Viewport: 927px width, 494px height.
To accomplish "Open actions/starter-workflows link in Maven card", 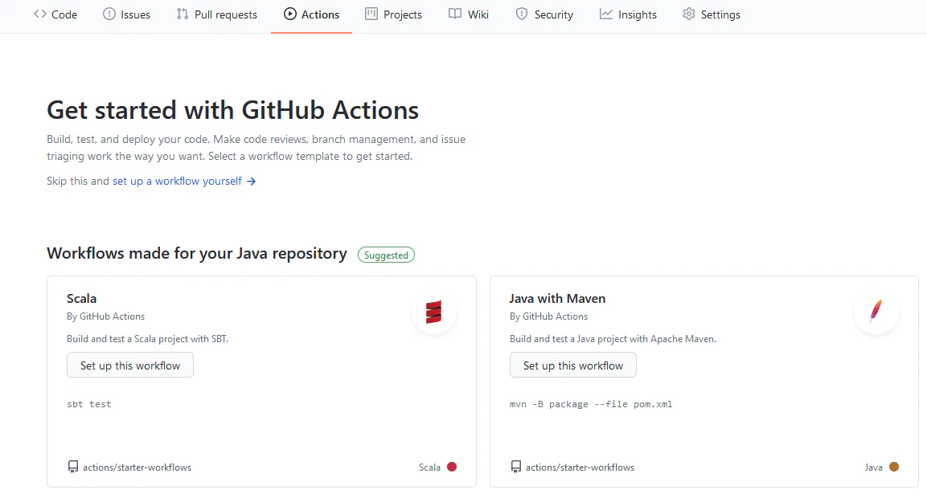I will 580,467.
